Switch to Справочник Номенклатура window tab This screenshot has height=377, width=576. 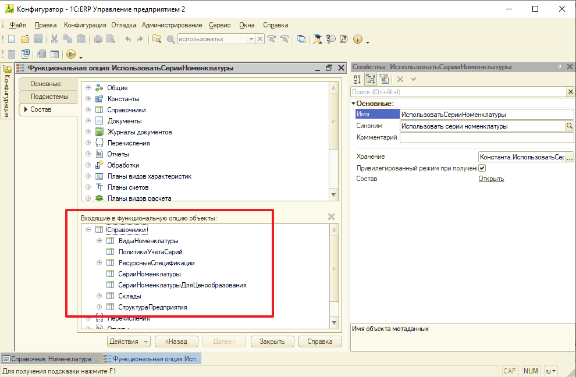(x=51, y=359)
